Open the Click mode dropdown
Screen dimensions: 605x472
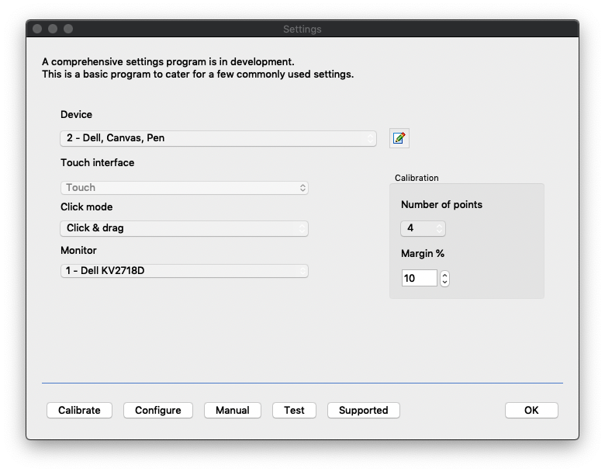point(185,228)
